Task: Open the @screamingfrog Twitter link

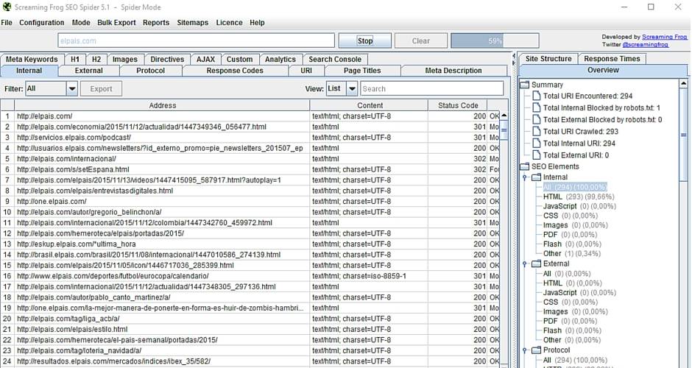Action: coord(645,45)
